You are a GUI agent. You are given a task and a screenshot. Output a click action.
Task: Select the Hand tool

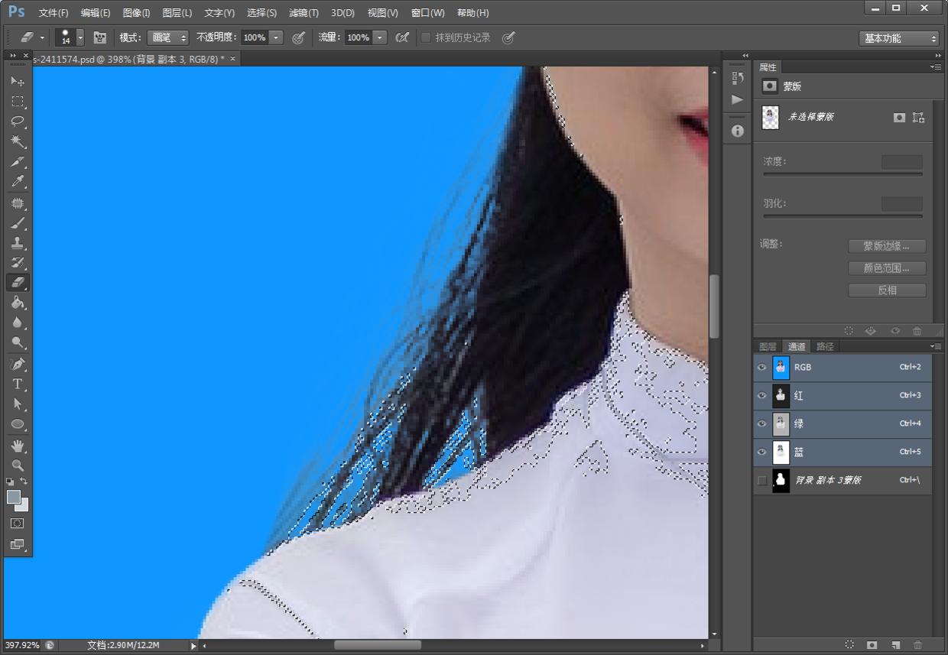coord(18,445)
